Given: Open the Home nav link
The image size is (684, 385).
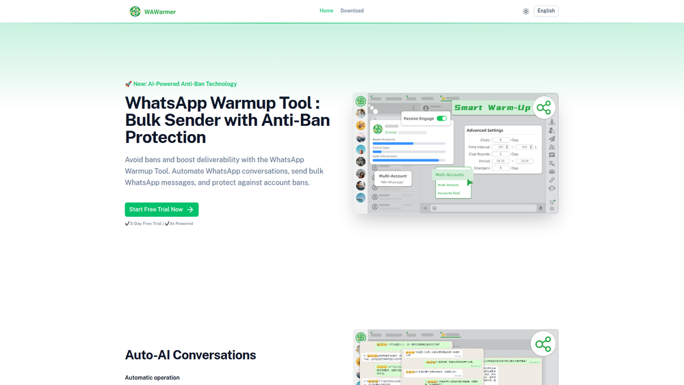Looking at the screenshot, I should tap(326, 11).
